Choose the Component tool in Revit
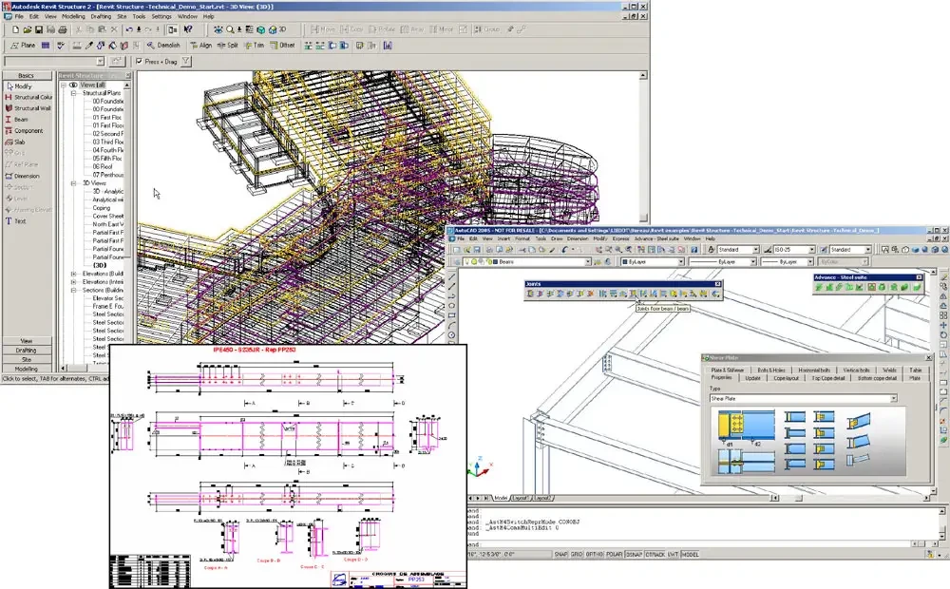 coord(25,131)
